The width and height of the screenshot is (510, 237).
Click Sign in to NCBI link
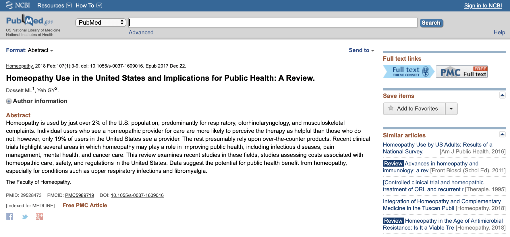tap(483, 5)
